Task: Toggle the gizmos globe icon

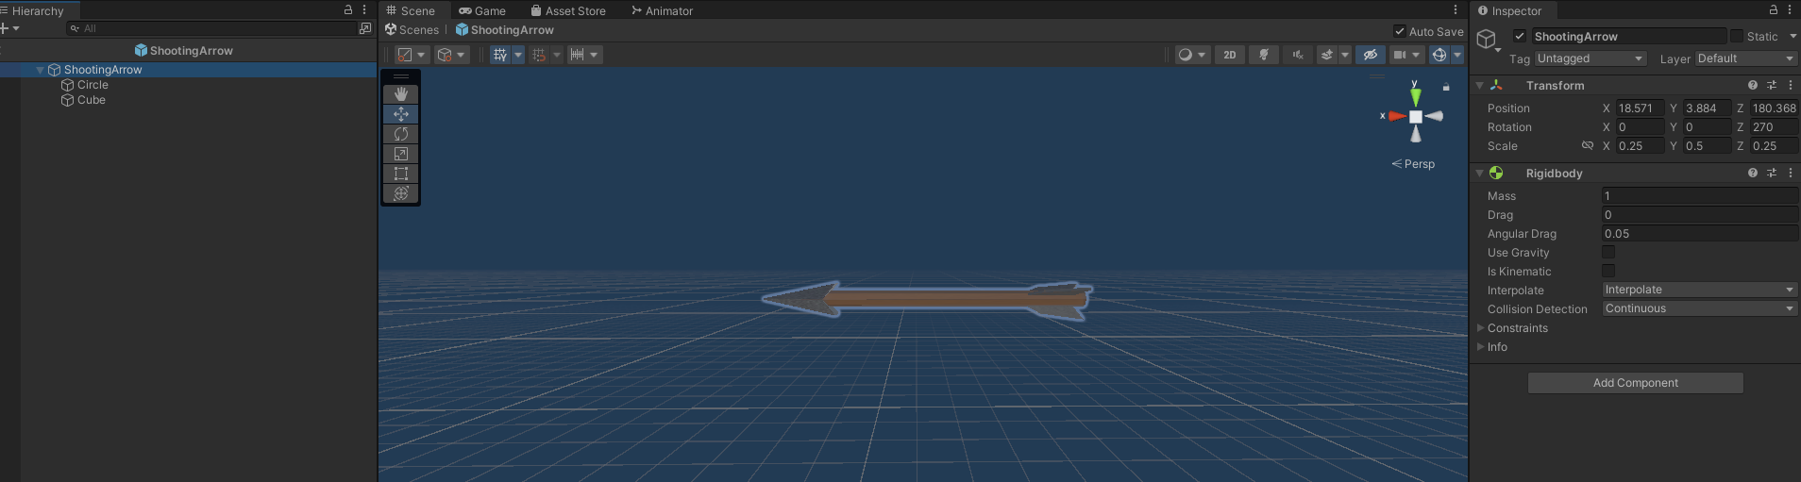Action: 1439,55
